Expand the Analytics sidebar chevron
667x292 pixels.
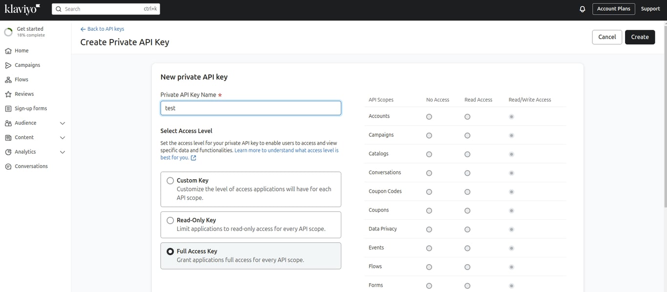[63, 152]
